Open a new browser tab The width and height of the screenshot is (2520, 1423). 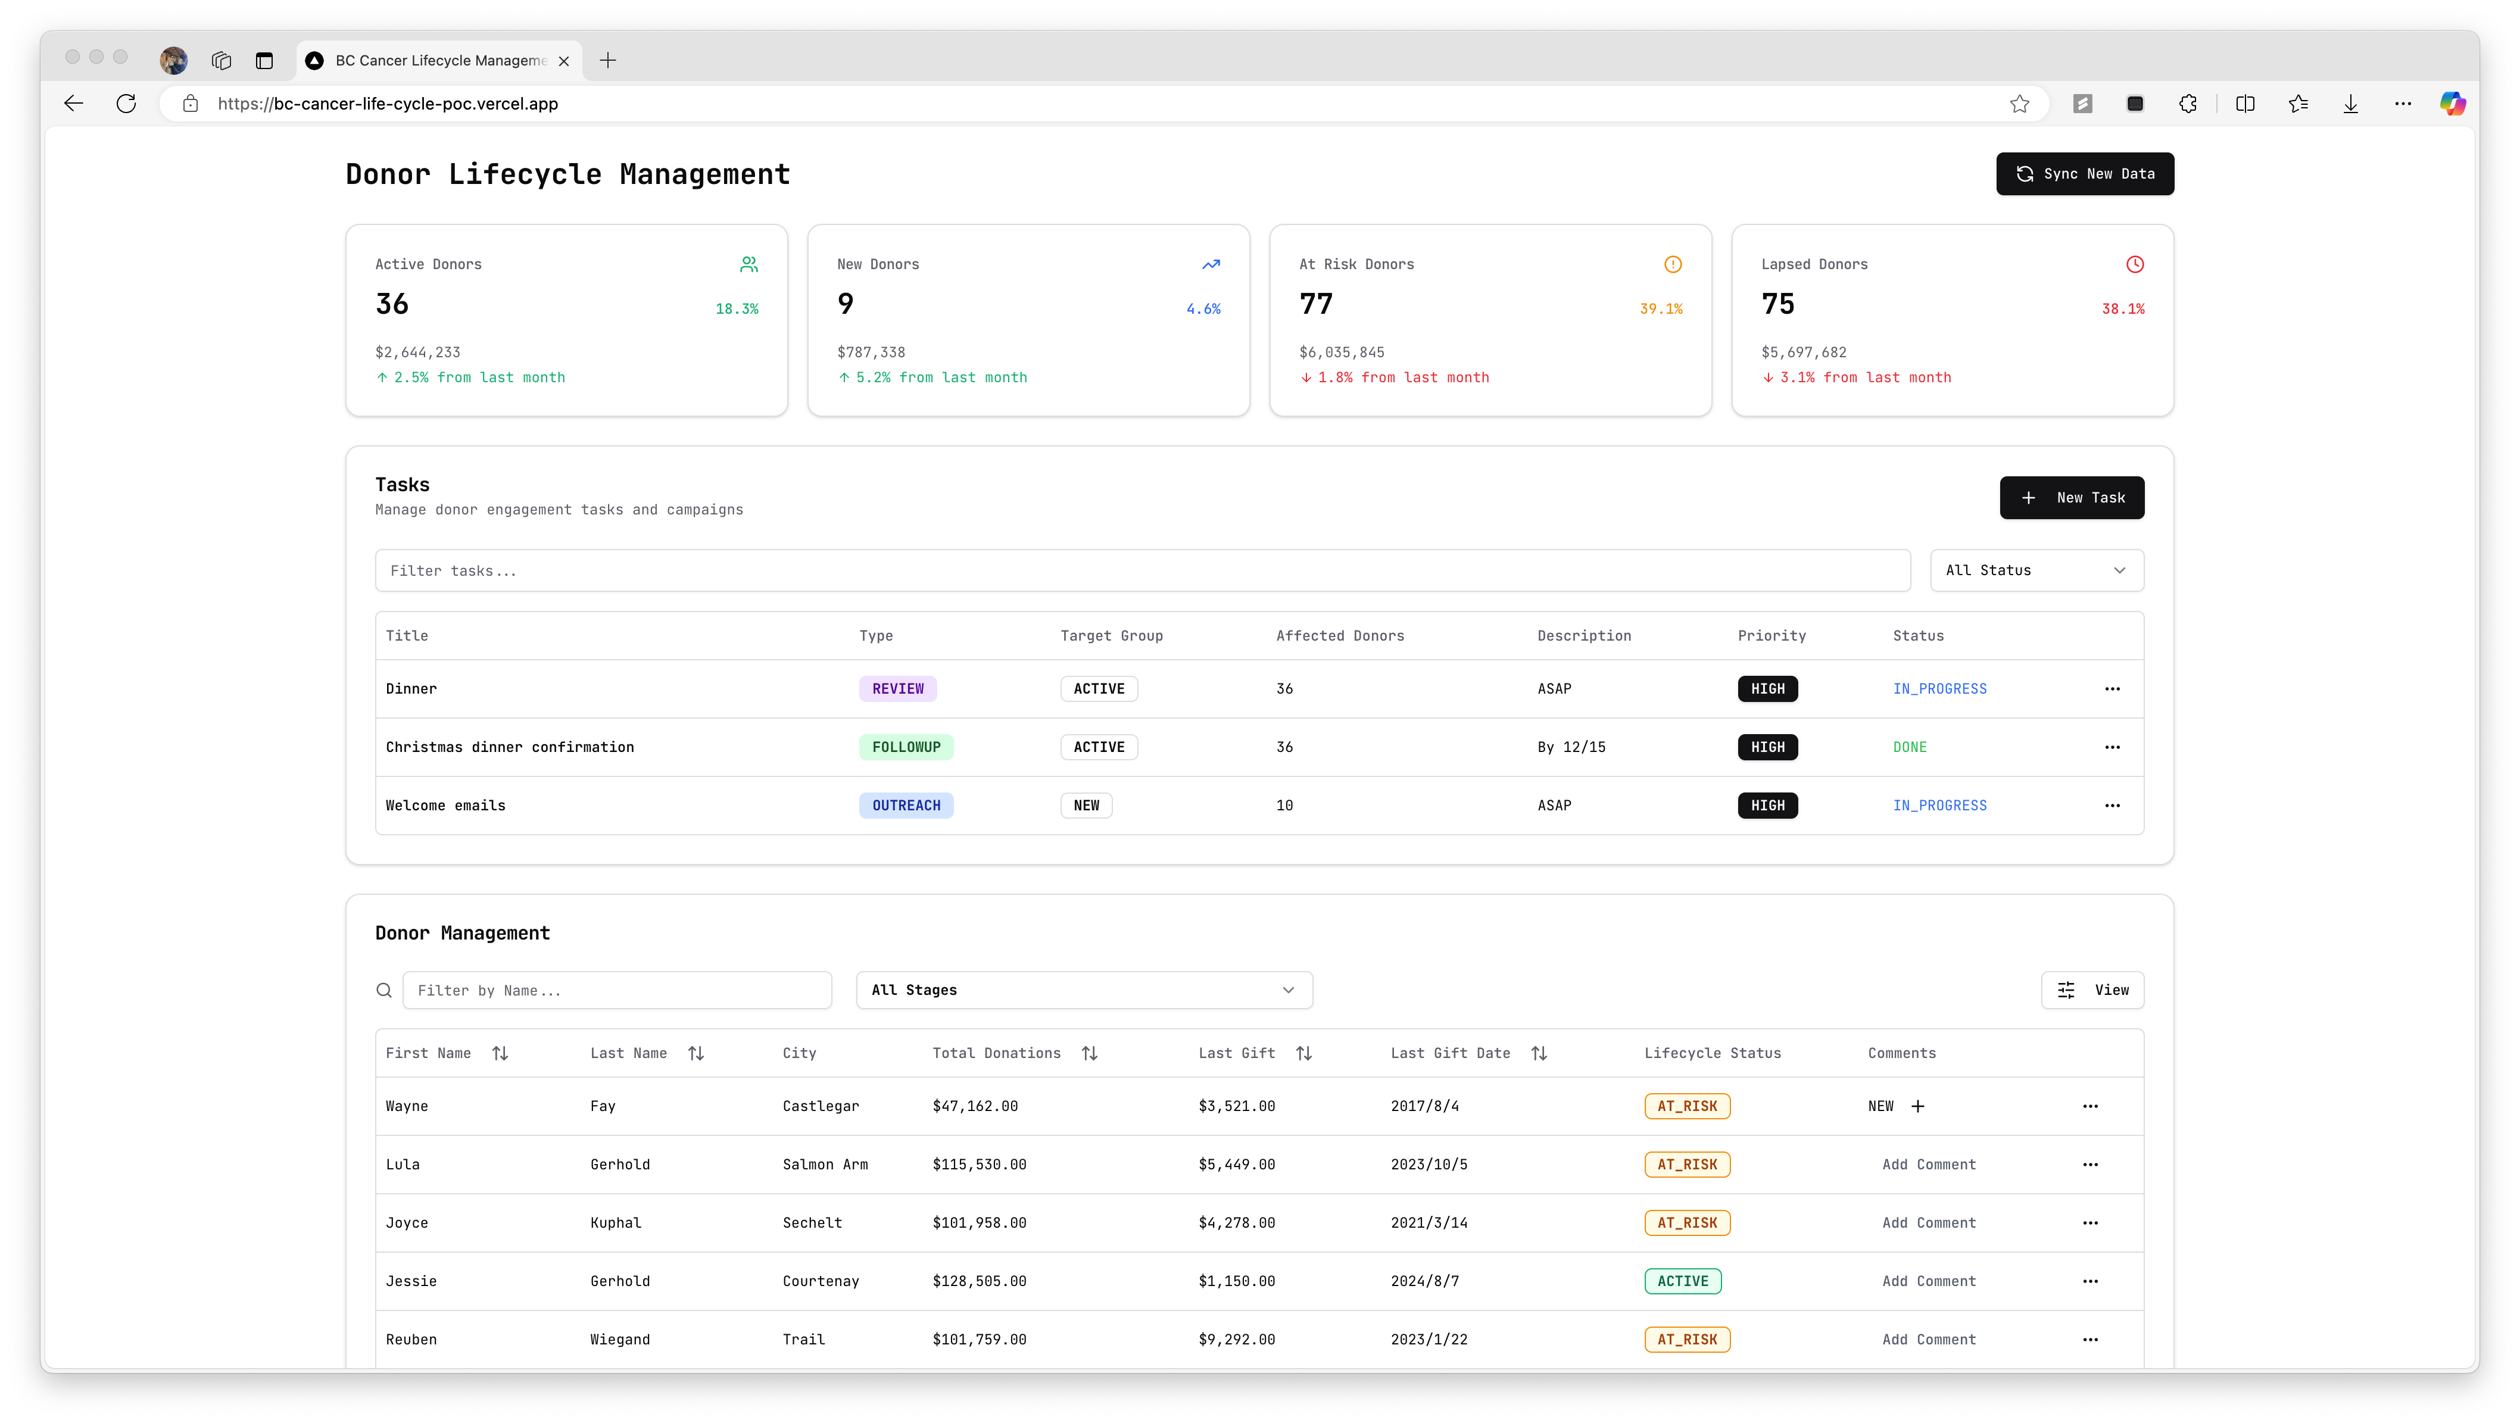[x=607, y=61]
